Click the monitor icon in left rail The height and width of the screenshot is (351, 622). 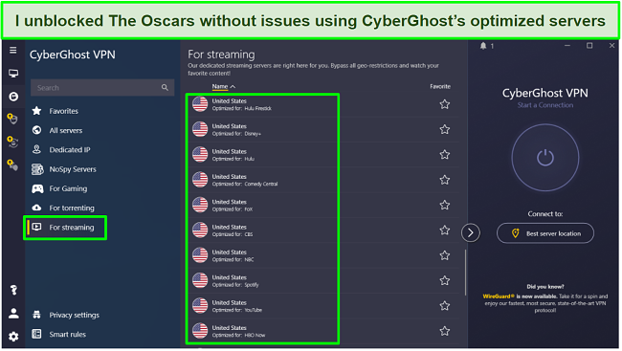pyautogui.click(x=13, y=74)
